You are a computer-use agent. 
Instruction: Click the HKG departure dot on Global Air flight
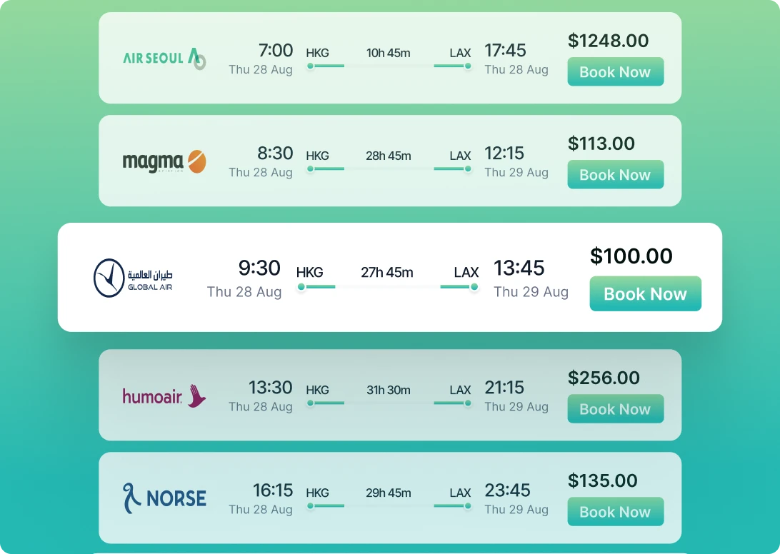click(301, 287)
